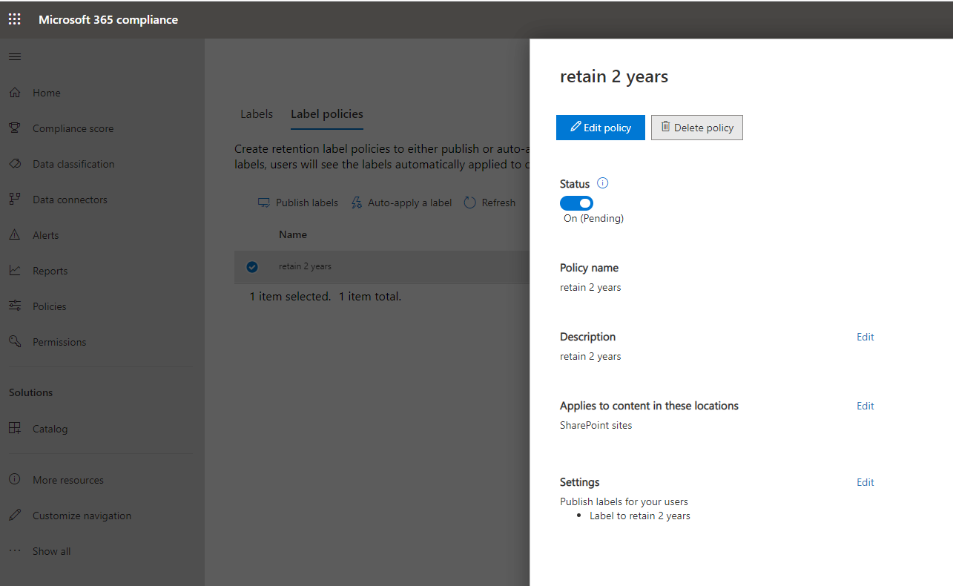The image size is (953, 586).
Task: Click the Show all ellipsis icon
Action: pyautogui.click(x=15, y=551)
